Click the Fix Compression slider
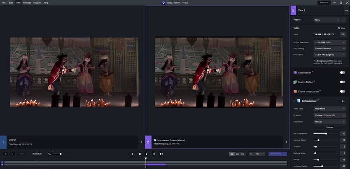The width and height of the screenshot is (350, 169). (326, 133)
